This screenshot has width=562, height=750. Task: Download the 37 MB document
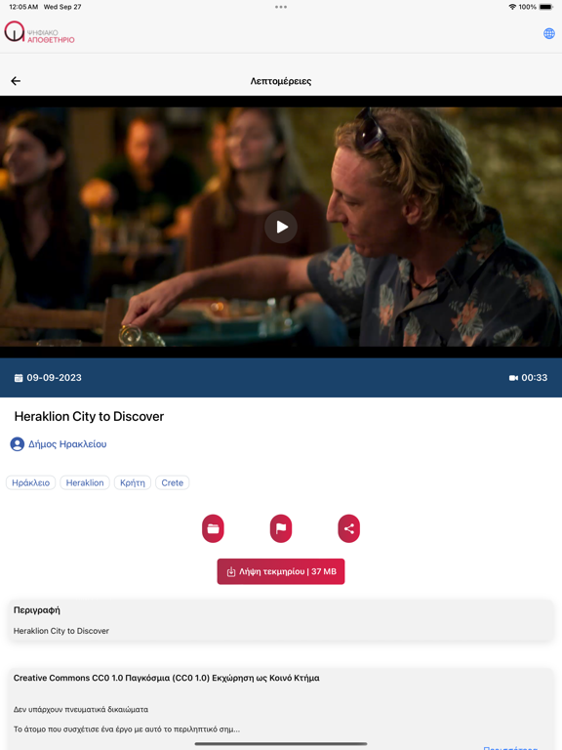coord(281,571)
